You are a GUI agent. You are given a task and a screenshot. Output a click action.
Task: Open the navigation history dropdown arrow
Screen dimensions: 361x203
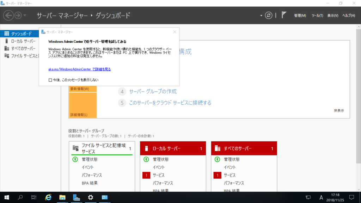click(25, 16)
